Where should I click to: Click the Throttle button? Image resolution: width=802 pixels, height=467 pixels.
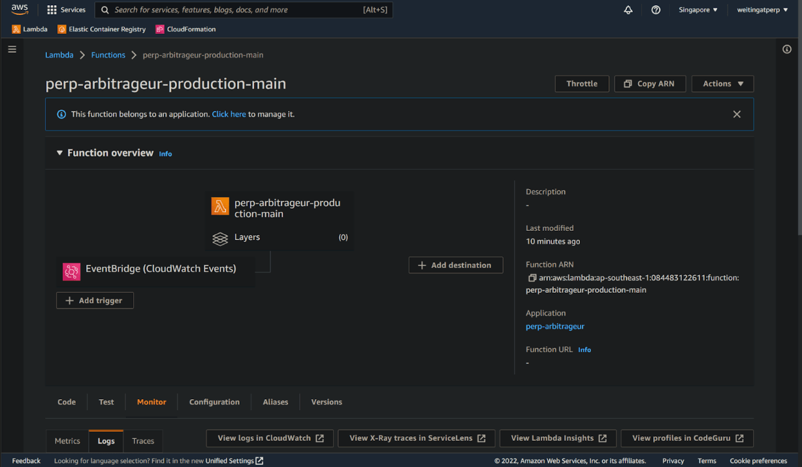(582, 83)
